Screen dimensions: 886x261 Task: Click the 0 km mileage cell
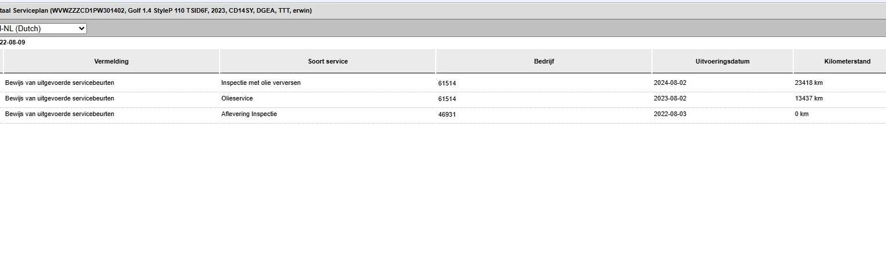[801, 114]
